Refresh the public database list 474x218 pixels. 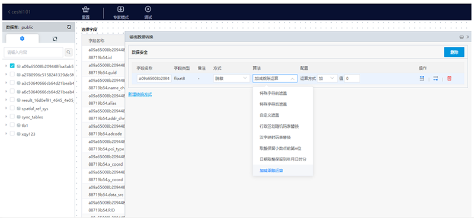(x=69, y=27)
